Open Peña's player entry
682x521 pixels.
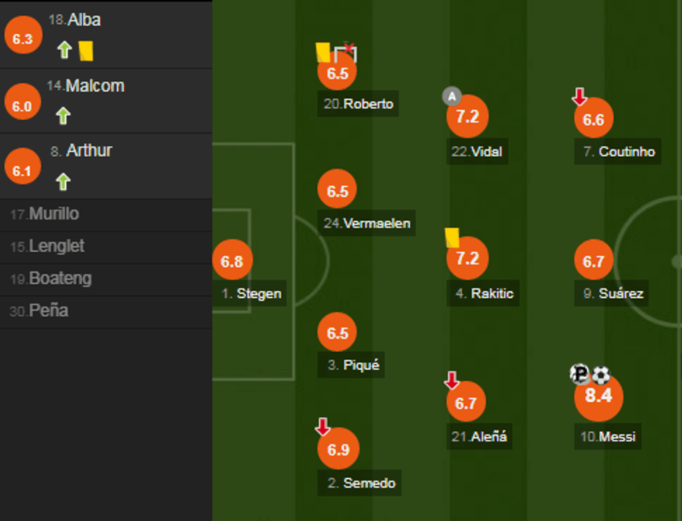point(48,311)
